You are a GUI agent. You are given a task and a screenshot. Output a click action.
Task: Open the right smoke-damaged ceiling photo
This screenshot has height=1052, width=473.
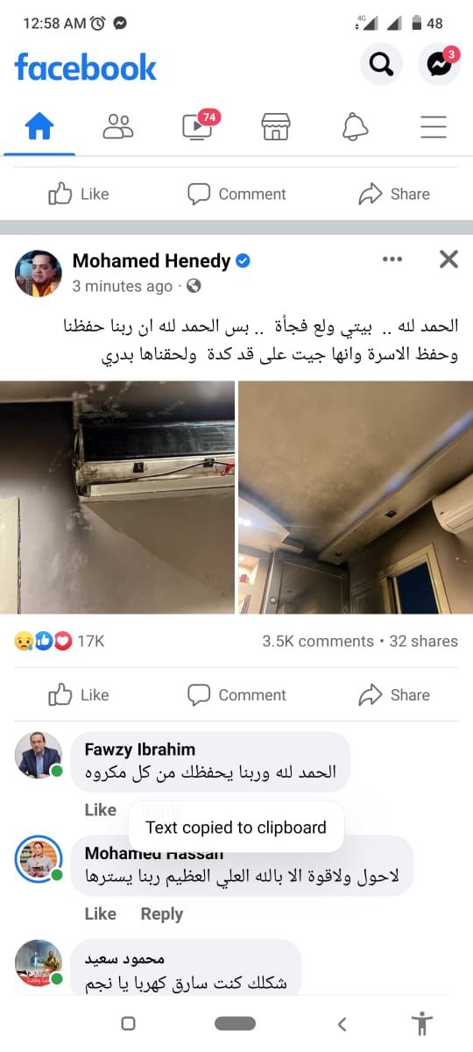click(x=356, y=497)
